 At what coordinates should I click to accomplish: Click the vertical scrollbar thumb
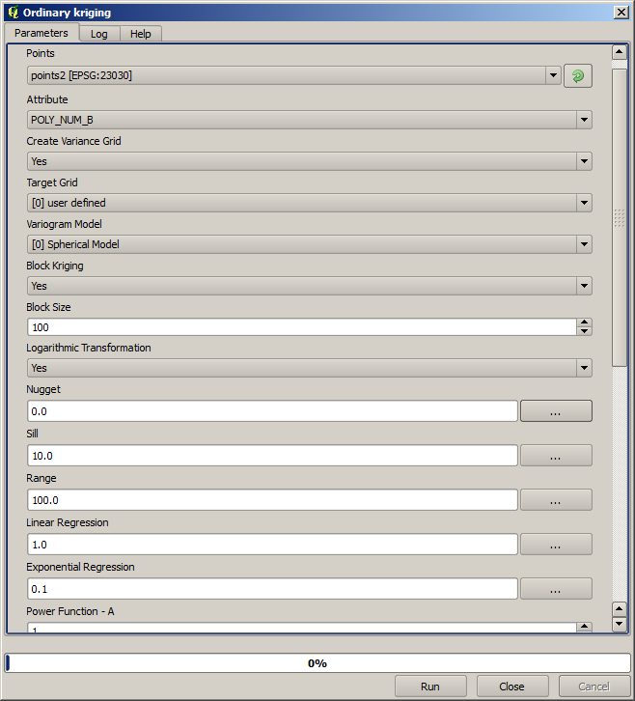click(620, 217)
